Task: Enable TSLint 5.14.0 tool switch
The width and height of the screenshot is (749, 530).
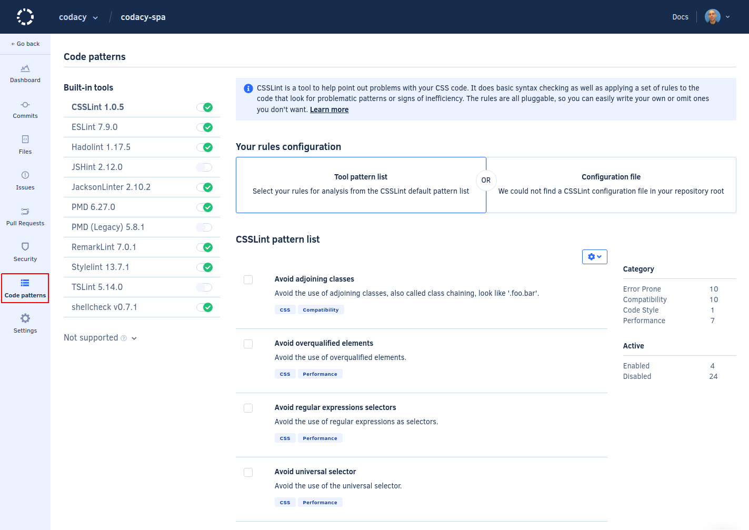Action: [x=204, y=287]
